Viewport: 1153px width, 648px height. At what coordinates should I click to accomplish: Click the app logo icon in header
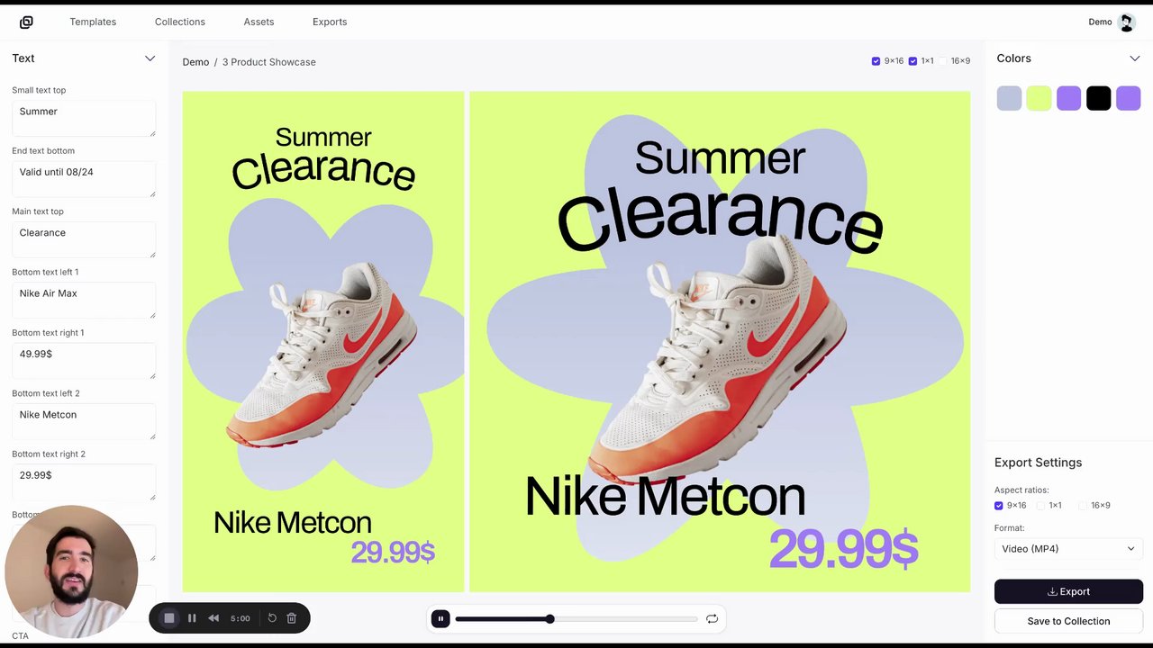[26, 22]
